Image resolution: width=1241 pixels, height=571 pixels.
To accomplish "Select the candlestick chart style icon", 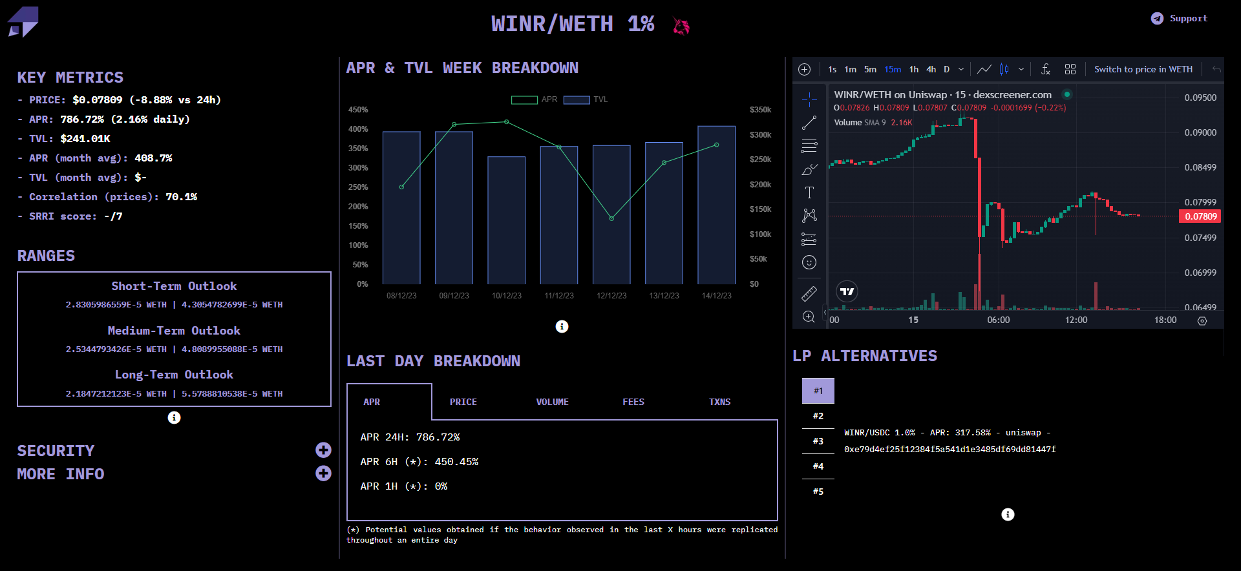I will pos(1004,69).
